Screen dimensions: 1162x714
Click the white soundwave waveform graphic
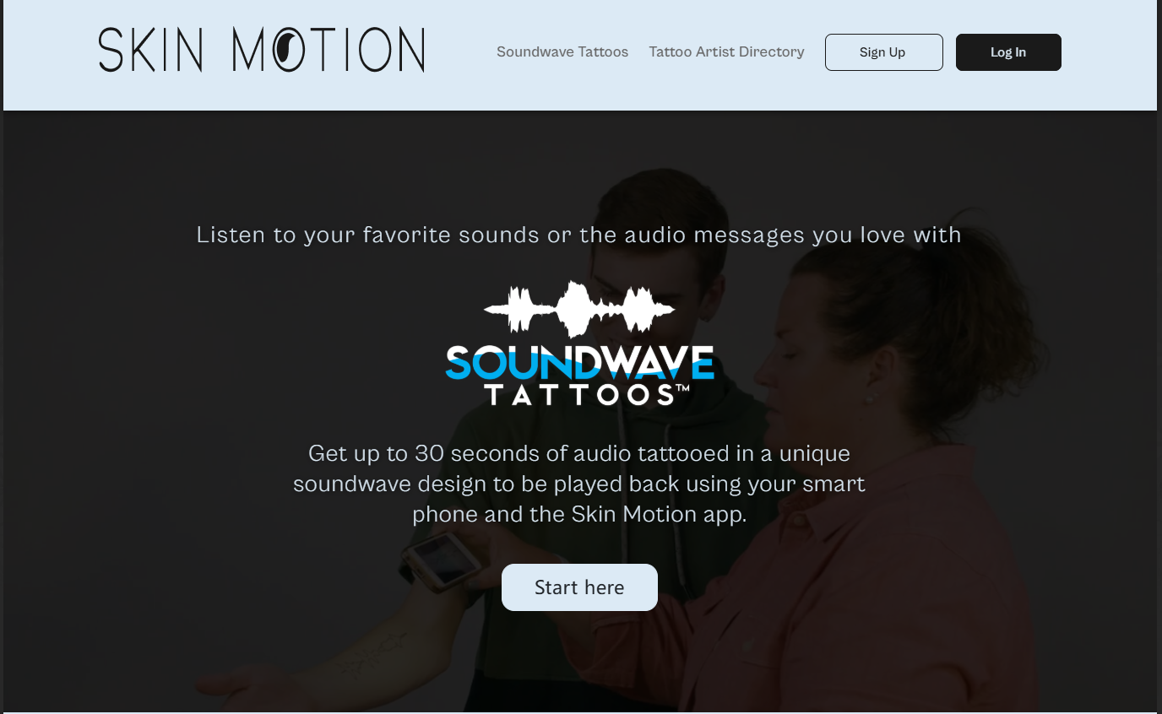point(579,310)
